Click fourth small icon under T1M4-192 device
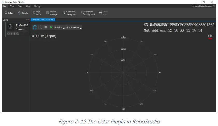Viewport: 218px width, 126px height. pyautogui.click(x=18, y=34)
